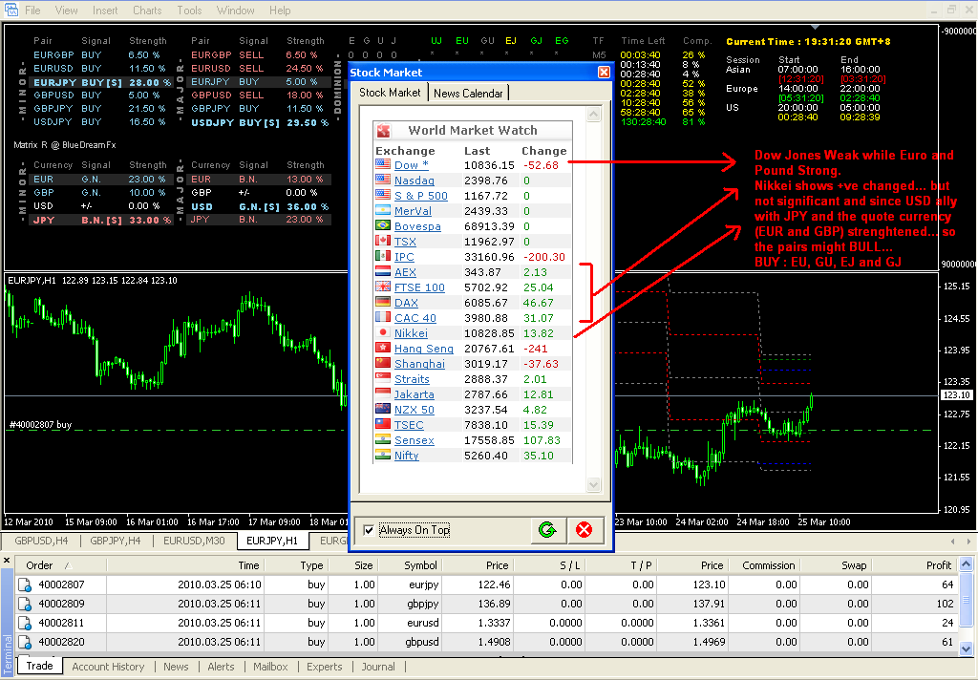Open the Experts terminal tab
The height and width of the screenshot is (680, 978).
tap(325, 667)
